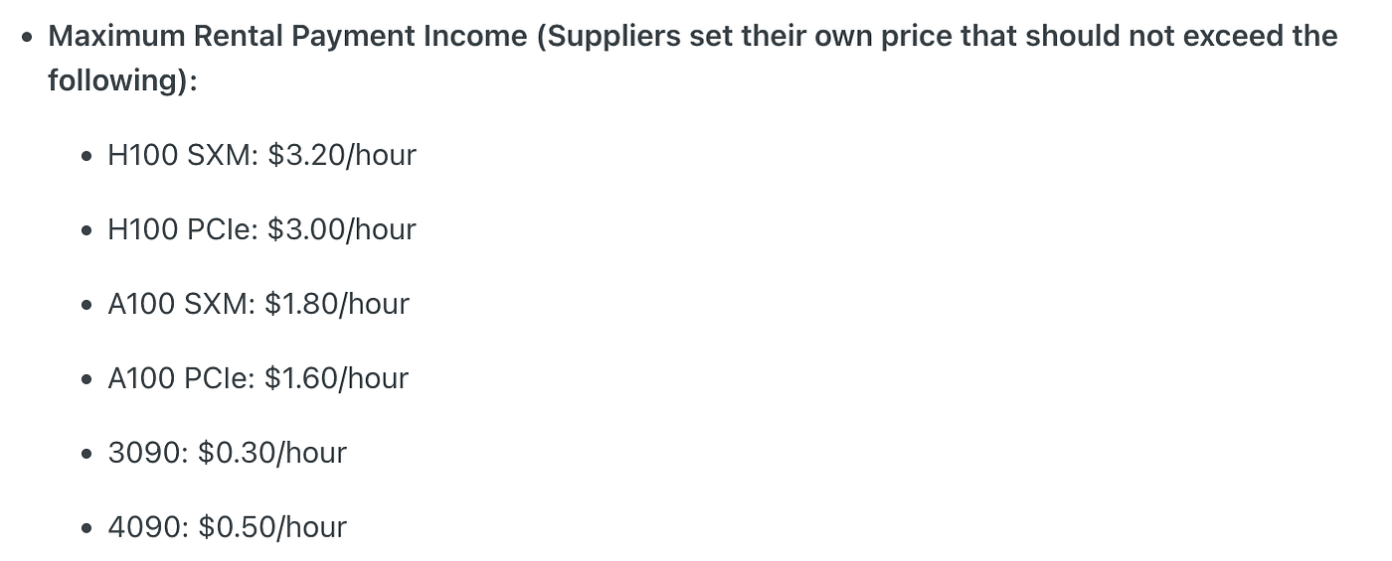This screenshot has width=1392, height=561.
Task: Click the bullet point beside H100 SXM
Action: (x=87, y=157)
